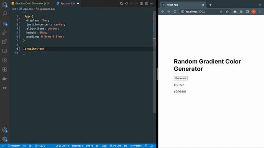Open the Docker whale icon

tap(5, 79)
